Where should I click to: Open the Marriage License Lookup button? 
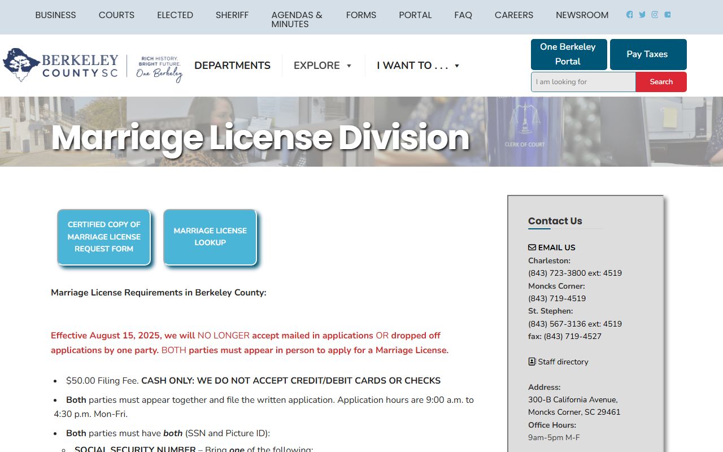[x=210, y=237]
